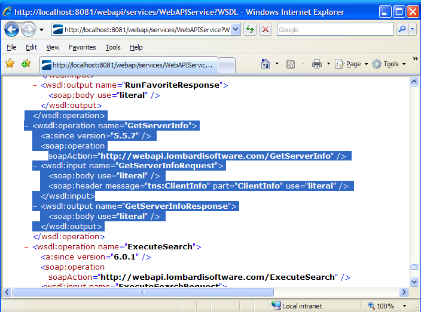Collapse the GetServerInfo operation node
Screen dimensions: 421x312
(x=26, y=126)
